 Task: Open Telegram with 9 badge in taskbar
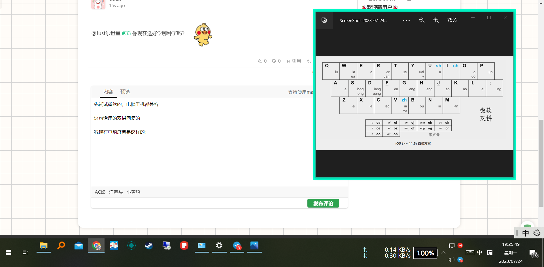pos(237,245)
